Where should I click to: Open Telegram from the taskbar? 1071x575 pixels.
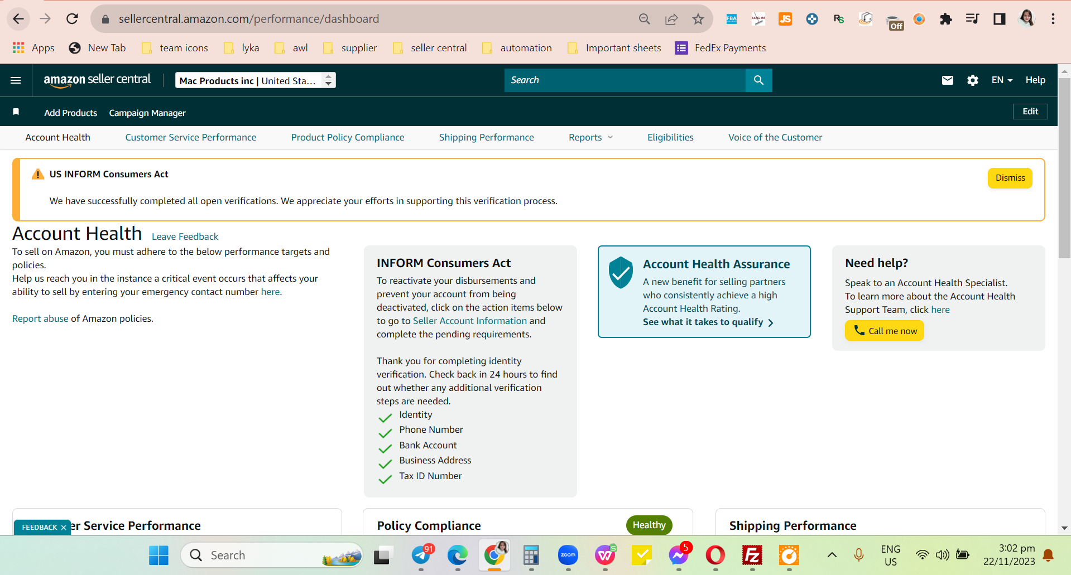tap(421, 555)
